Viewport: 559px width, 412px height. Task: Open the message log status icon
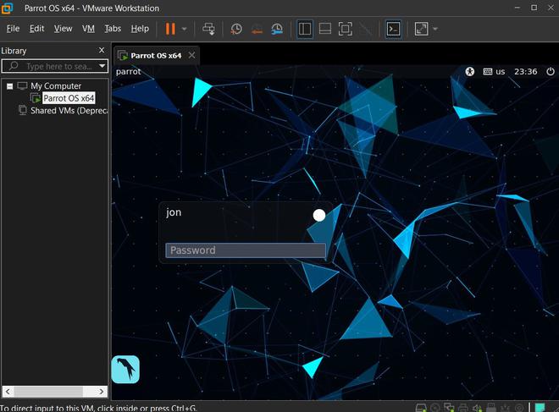540,408
